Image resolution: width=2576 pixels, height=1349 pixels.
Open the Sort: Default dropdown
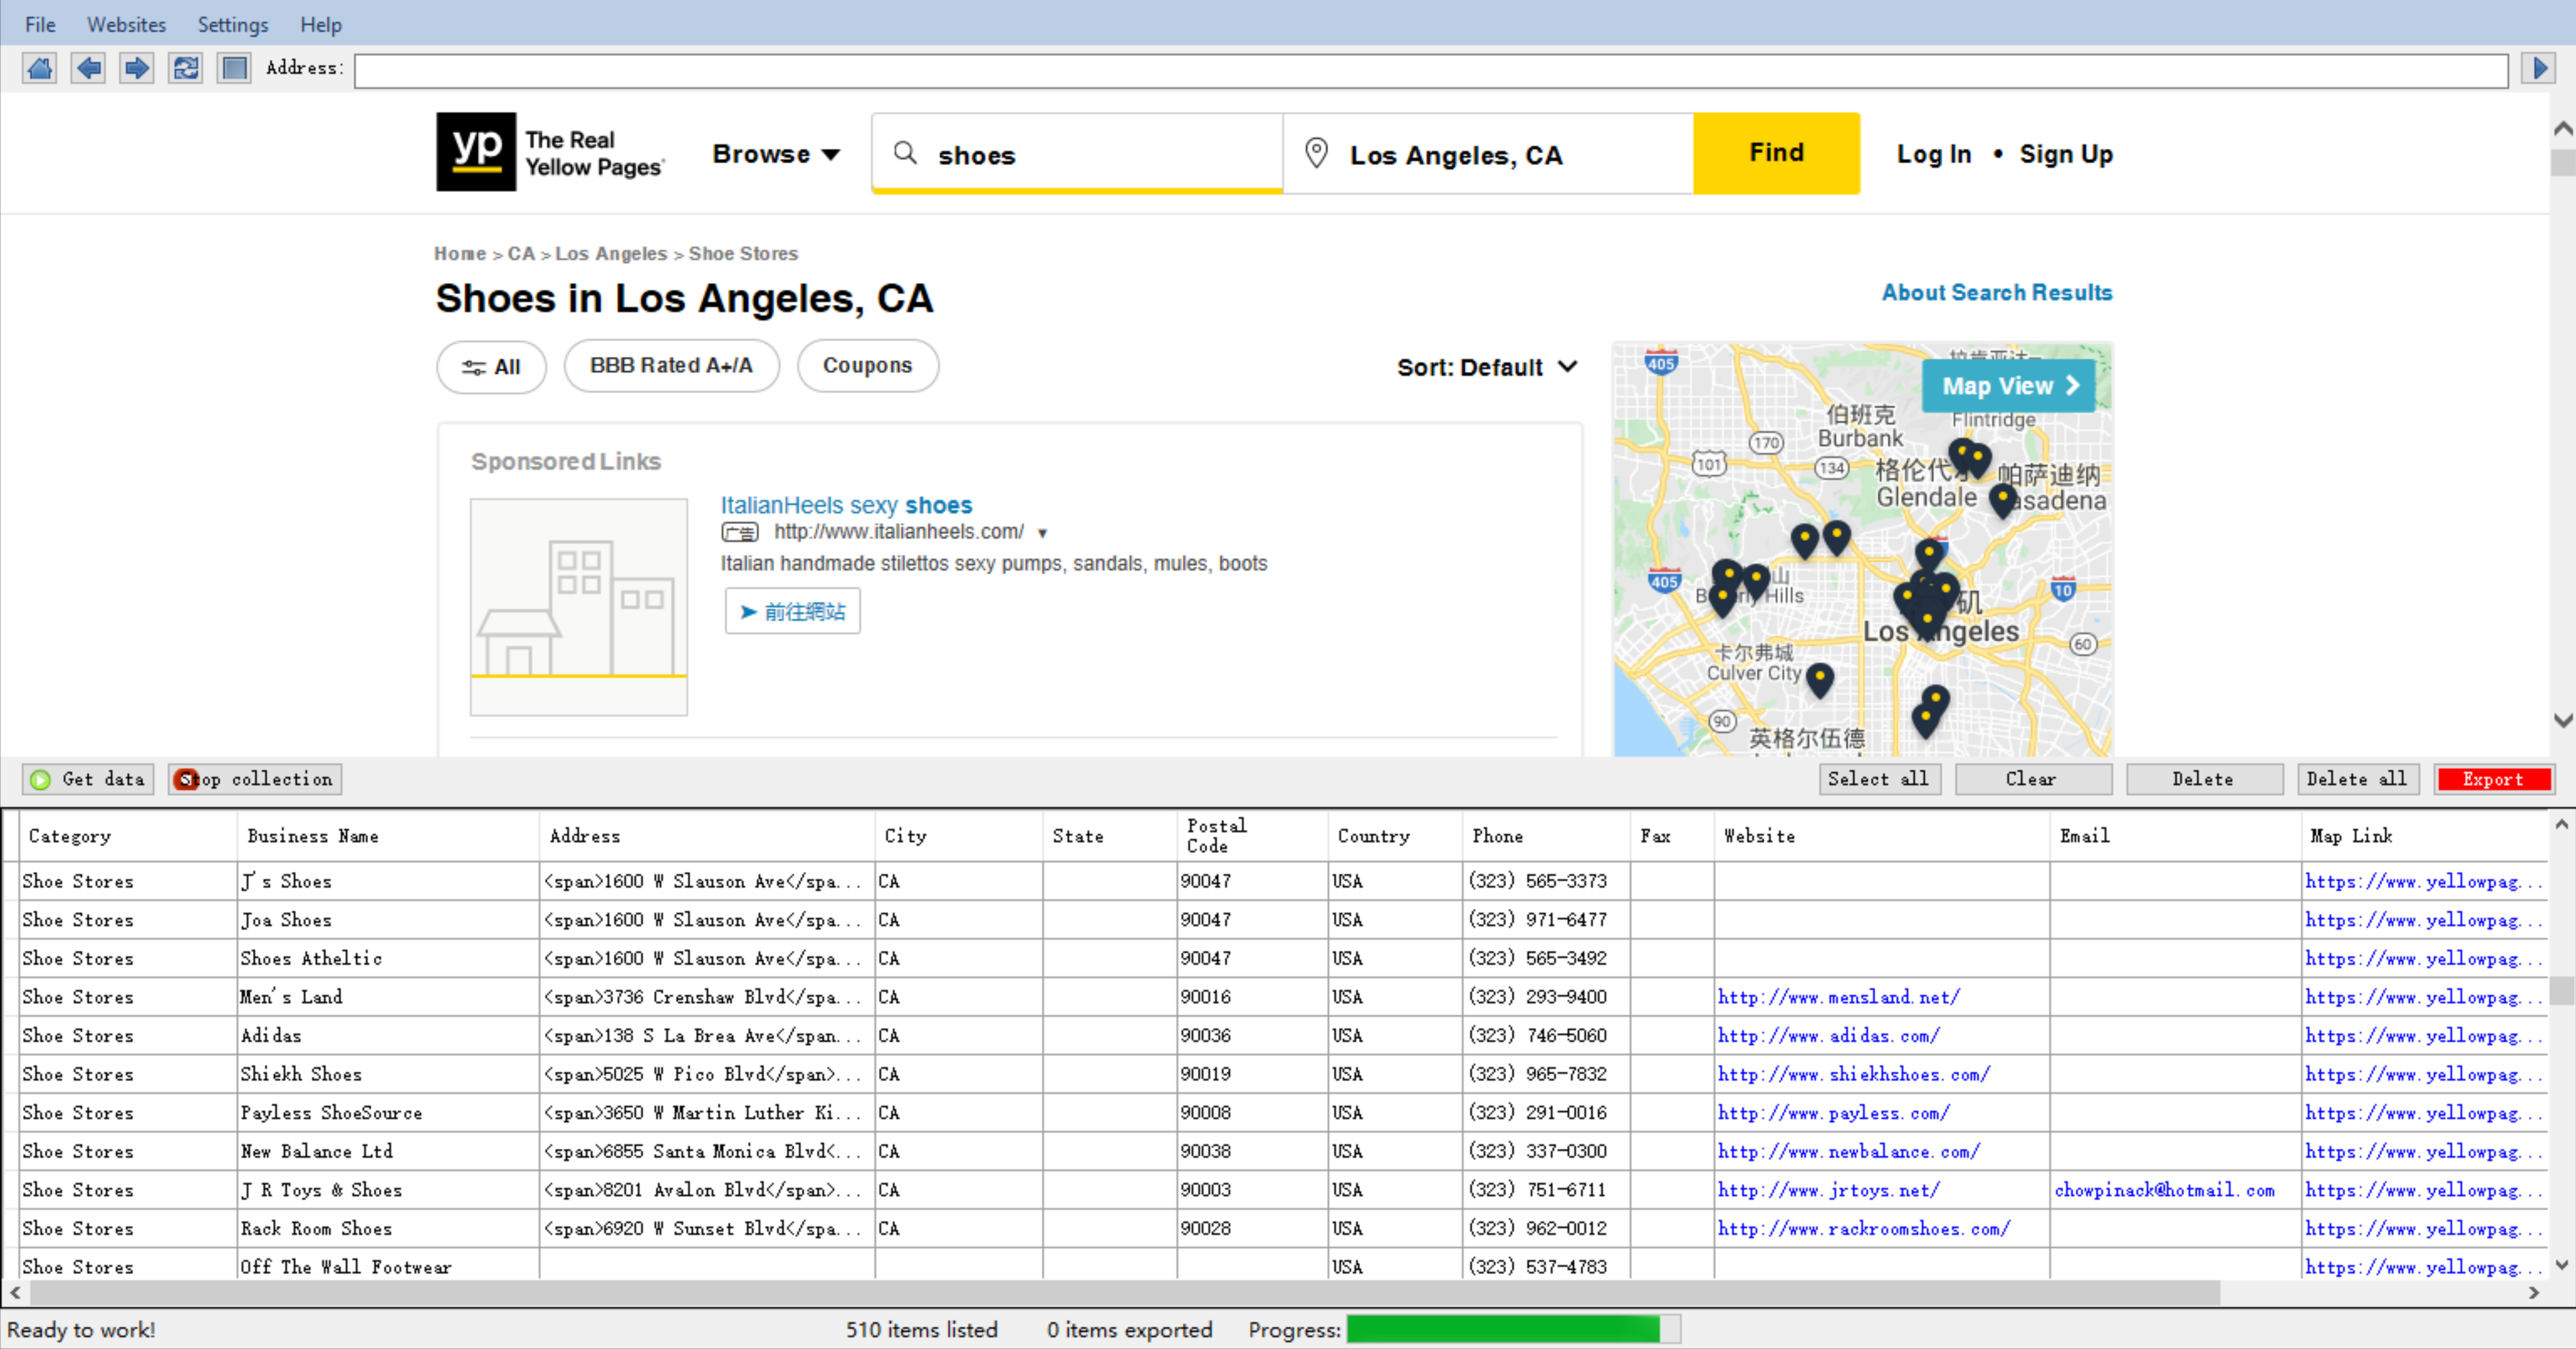coord(1487,367)
